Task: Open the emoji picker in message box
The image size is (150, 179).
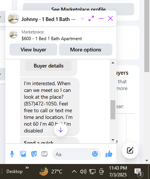Action: (x=95, y=154)
